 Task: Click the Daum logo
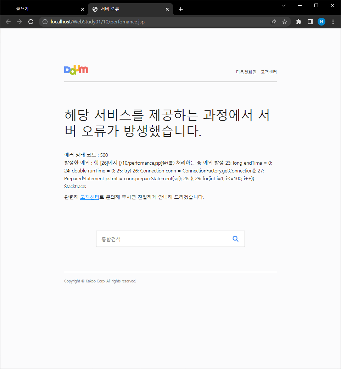76,70
